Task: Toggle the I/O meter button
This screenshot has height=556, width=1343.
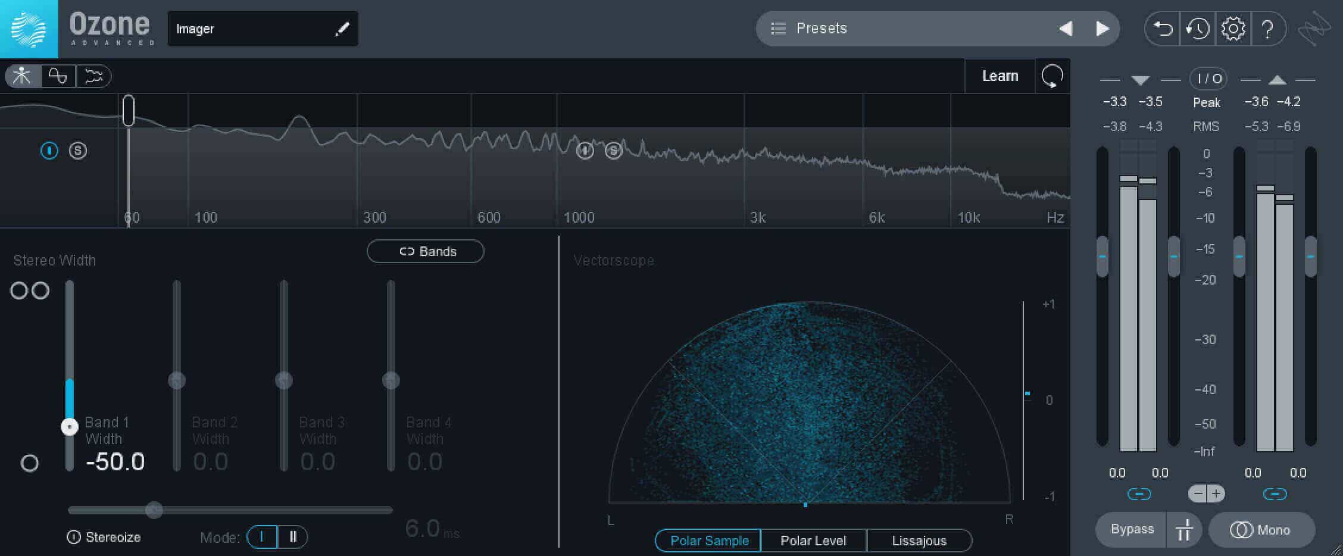Action: point(1208,79)
